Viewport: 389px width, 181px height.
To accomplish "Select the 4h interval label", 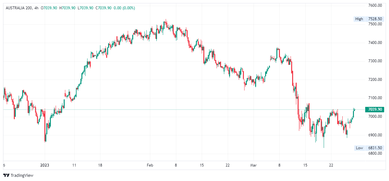I will click(36, 8).
